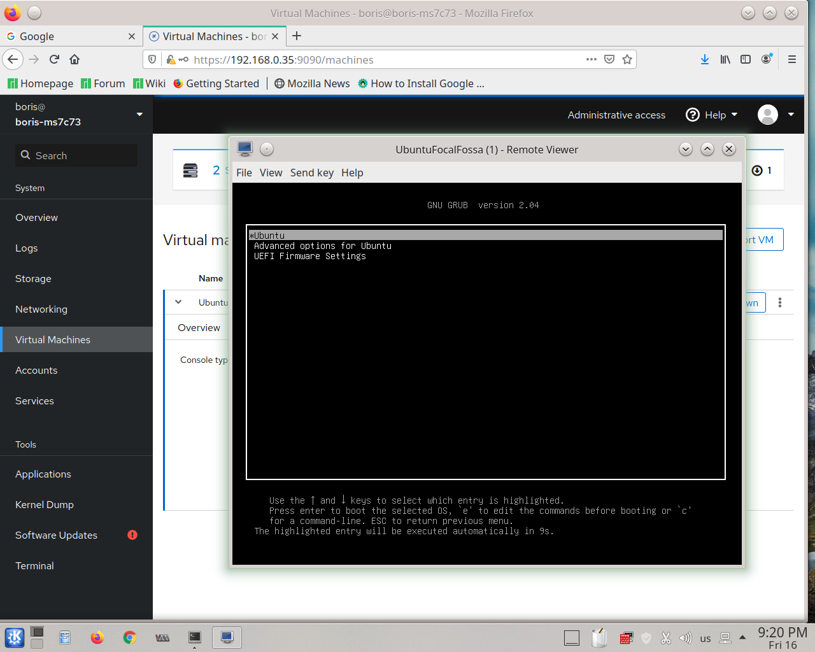
Task: Adjust volume via the tray speaker control
Action: [686, 637]
